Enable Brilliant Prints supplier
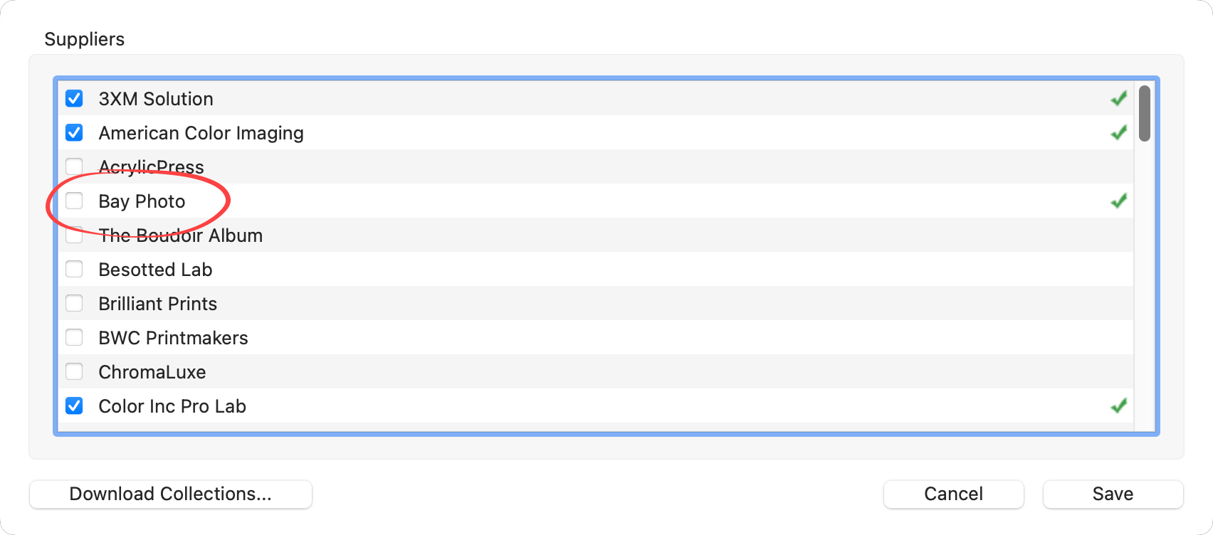 coord(74,304)
